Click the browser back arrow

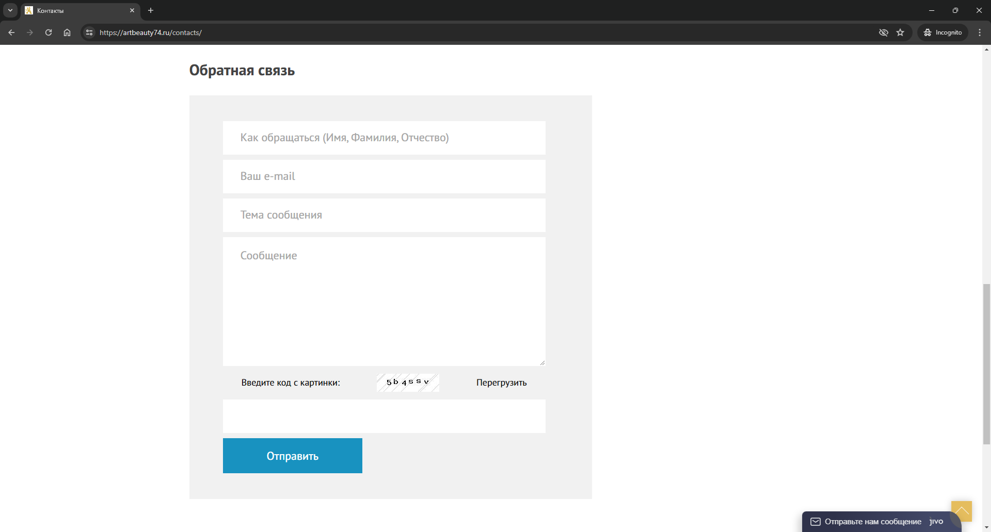(x=11, y=32)
